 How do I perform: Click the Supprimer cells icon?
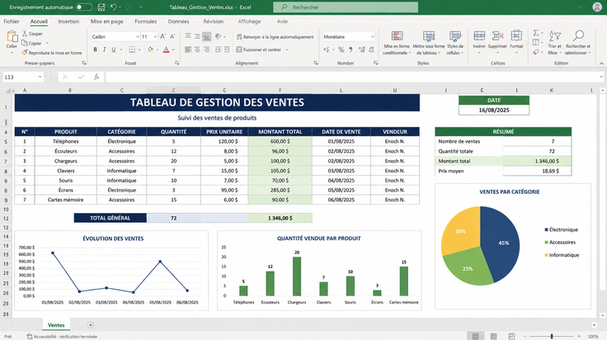tap(497, 36)
